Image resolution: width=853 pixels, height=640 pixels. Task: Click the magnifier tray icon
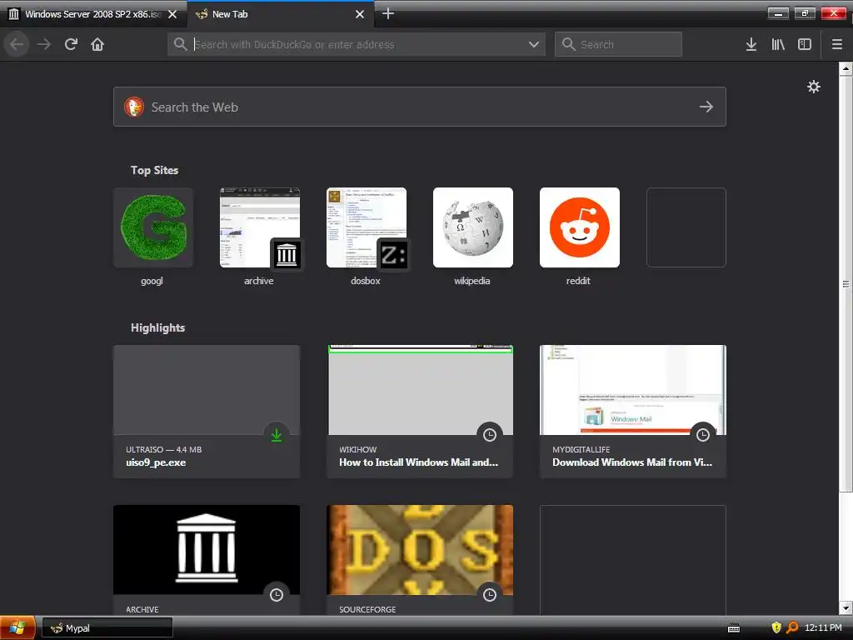(x=792, y=627)
